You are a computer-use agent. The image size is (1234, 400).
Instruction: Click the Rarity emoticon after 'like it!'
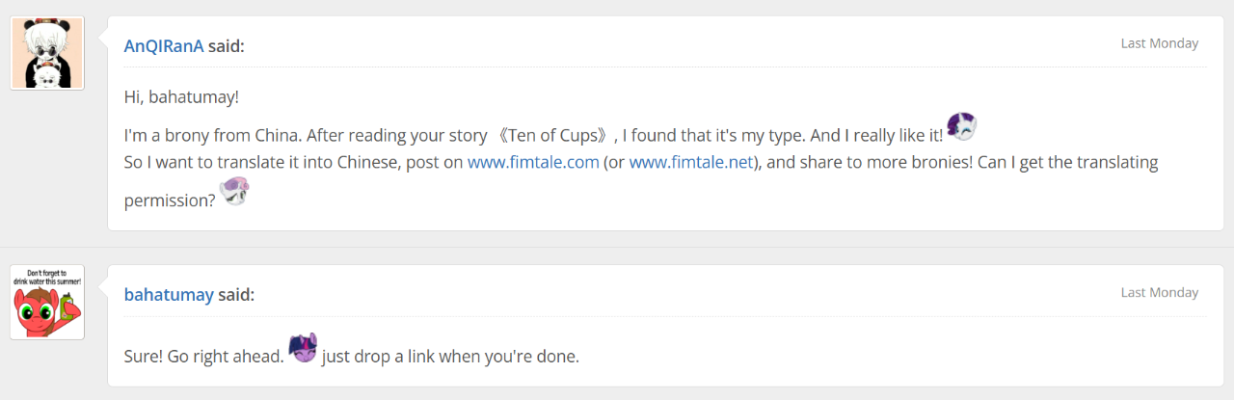coord(962,125)
